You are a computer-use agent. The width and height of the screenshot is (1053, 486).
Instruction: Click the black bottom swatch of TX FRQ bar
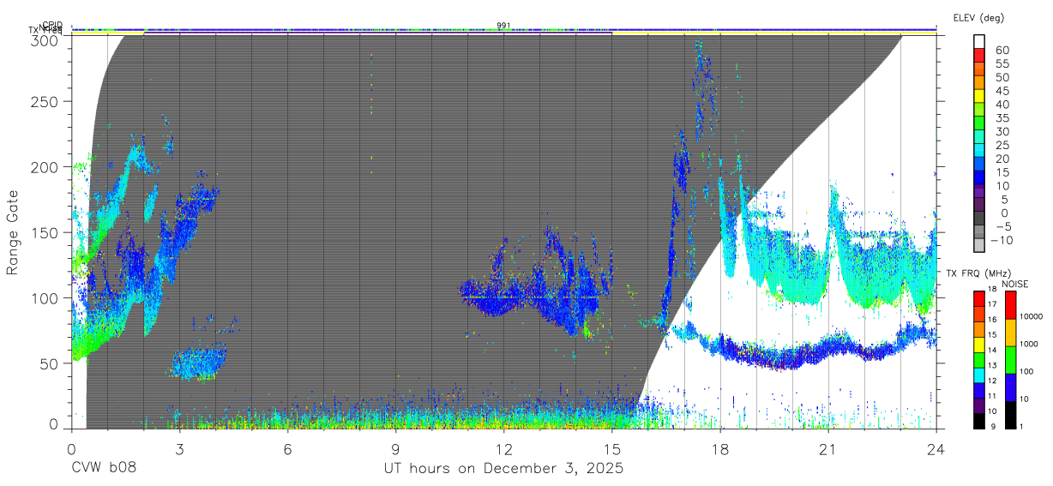[979, 419]
